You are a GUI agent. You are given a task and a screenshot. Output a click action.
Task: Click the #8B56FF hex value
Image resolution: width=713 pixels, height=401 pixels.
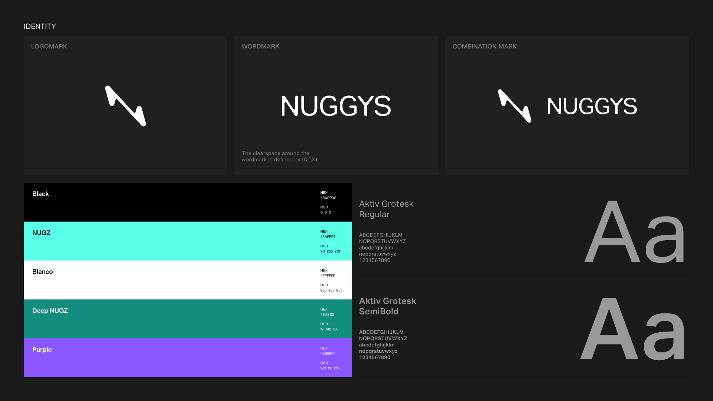328,353
